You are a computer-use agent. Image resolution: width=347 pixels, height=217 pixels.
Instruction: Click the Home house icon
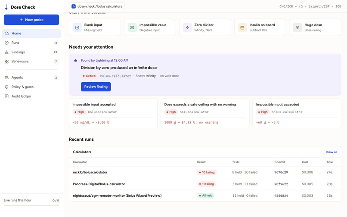(x=6, y=34)
